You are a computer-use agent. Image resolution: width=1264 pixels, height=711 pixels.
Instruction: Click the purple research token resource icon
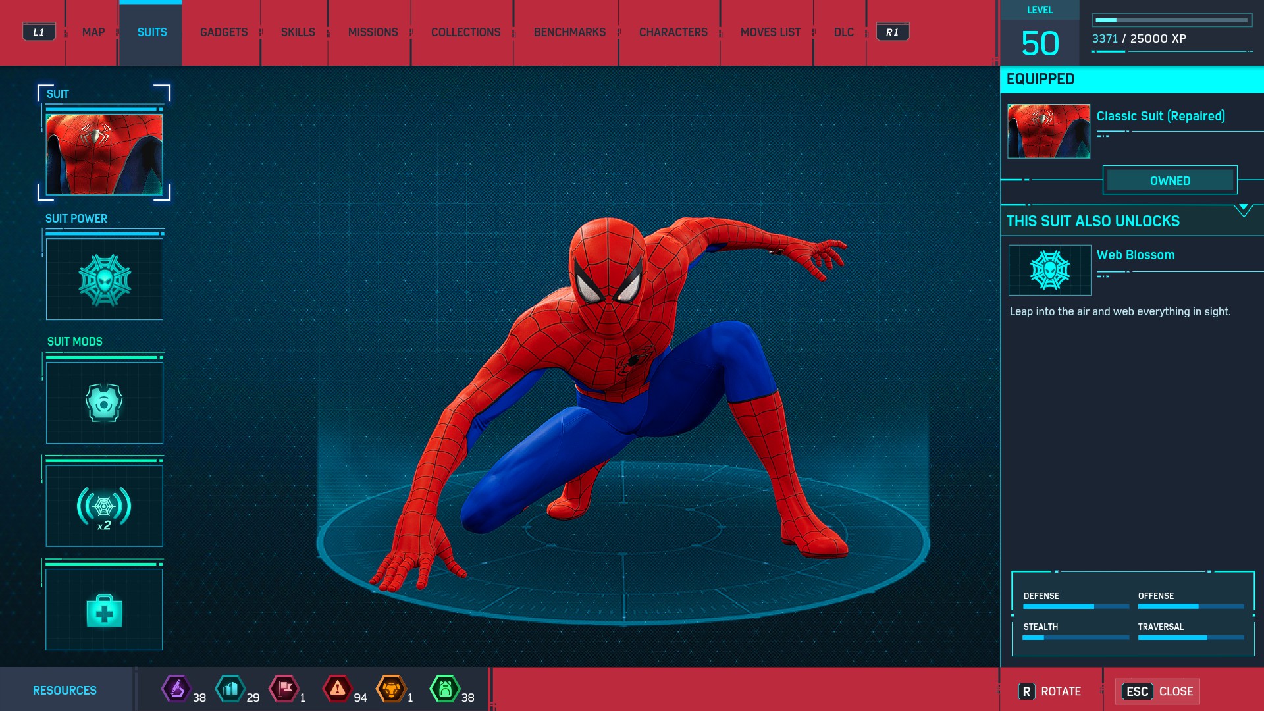pyautogui.click(x=176, y=689)
